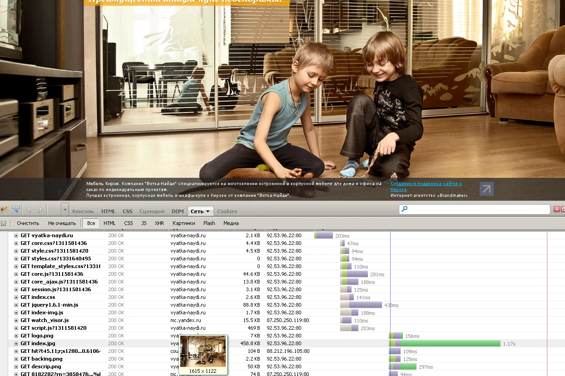Open the DOM panel tab
Viewport: 565px width, 376px height.
(178, 211)
